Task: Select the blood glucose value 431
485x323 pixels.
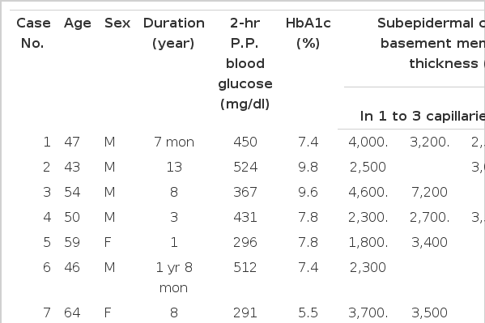Action: (245, 217)
